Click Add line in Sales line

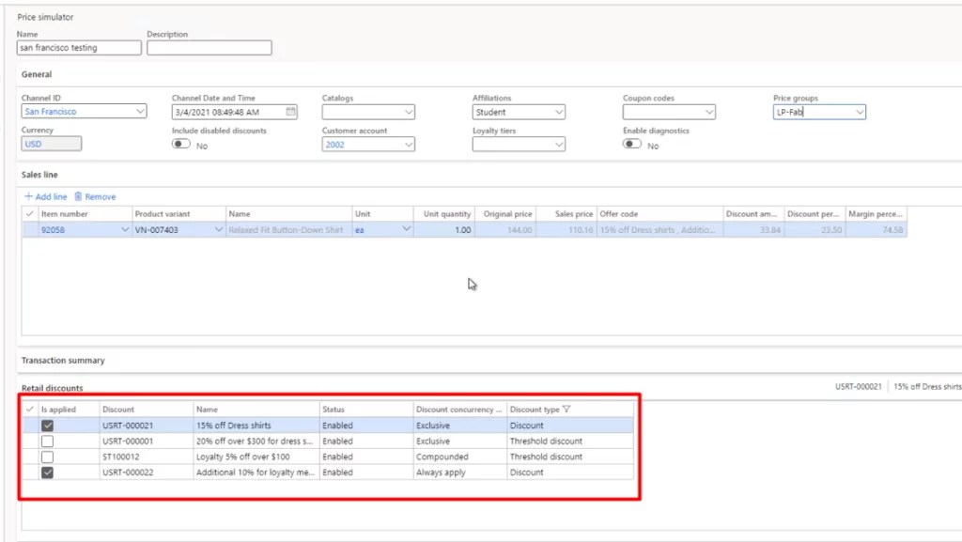[45, 197]
